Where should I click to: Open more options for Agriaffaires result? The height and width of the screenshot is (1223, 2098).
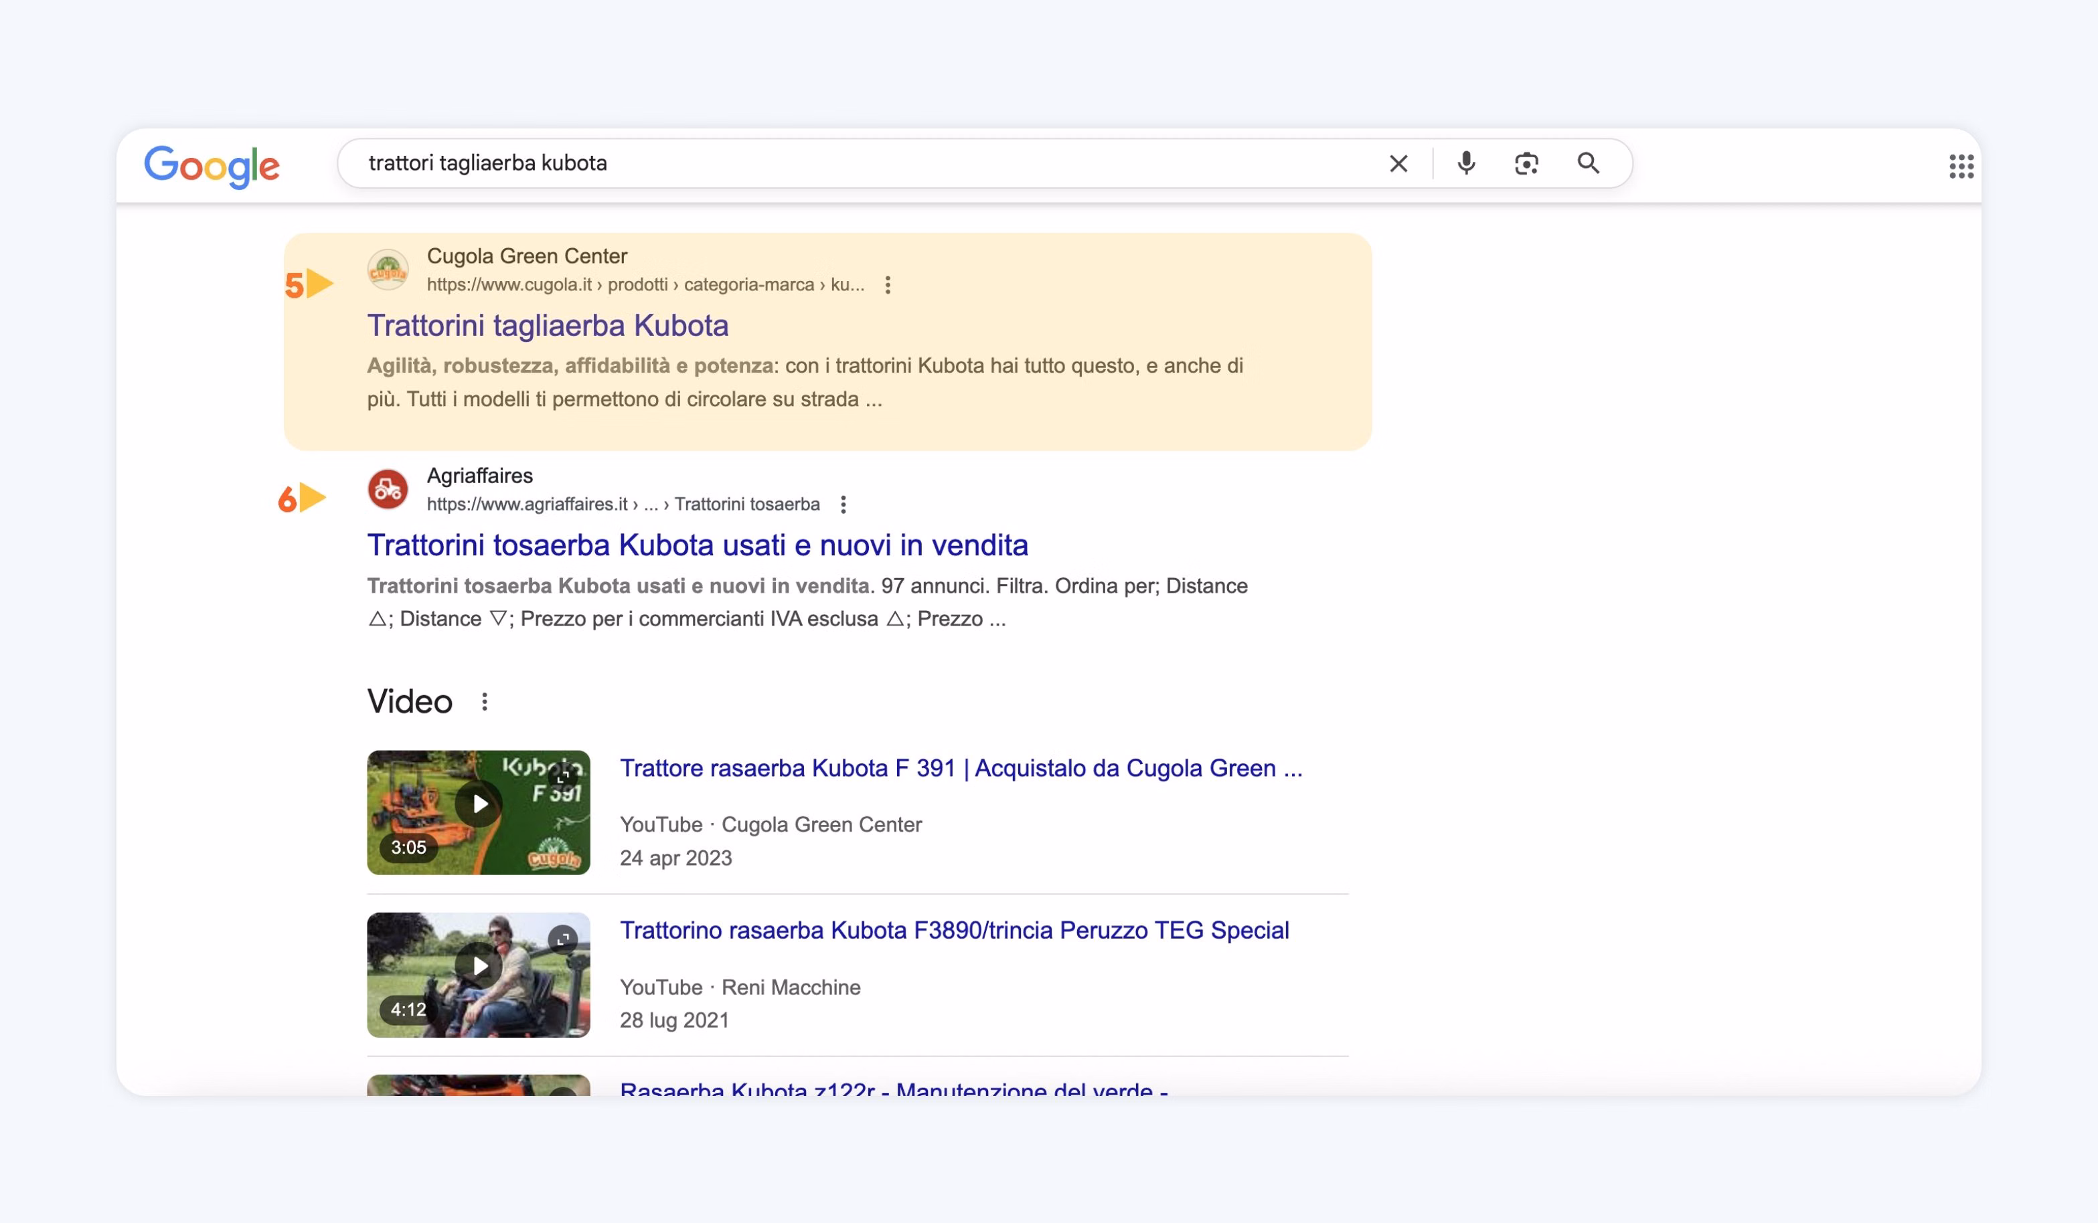click(843, 504)
